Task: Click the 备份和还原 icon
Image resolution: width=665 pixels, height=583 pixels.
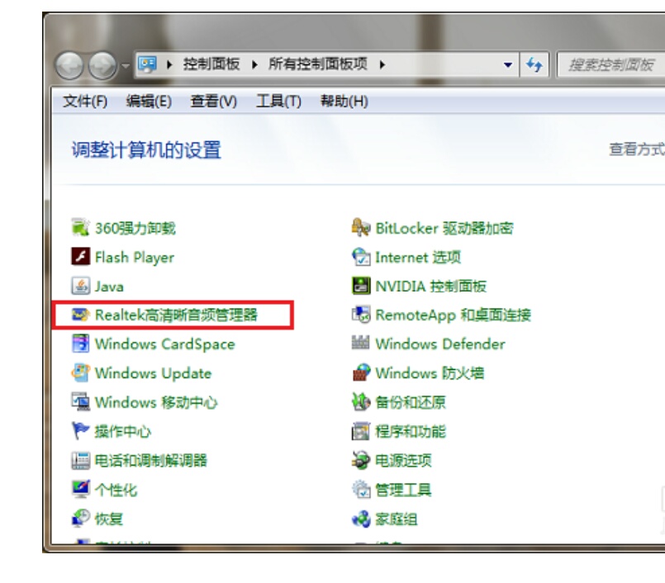Action: [x=361, y=401]
